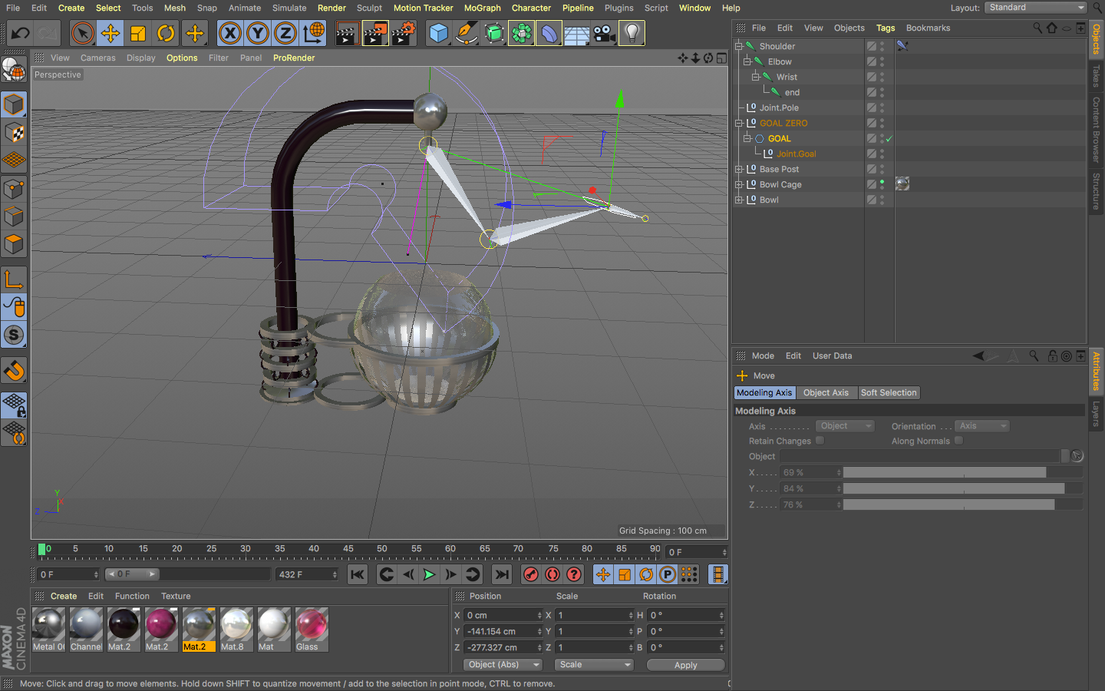Collapse the Shoulder joint hierarchy
Image resolution: width=1105 pixels, height=691 pixels.
coord(739,46)
